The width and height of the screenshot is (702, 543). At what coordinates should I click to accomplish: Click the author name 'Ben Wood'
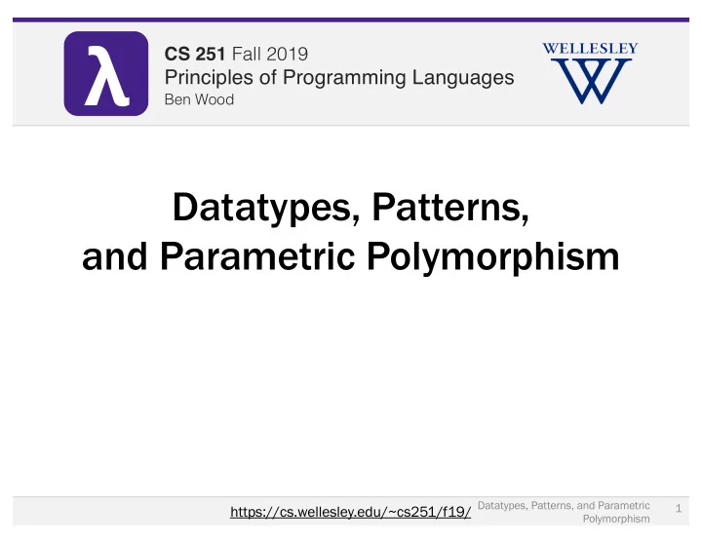[199, 98]
